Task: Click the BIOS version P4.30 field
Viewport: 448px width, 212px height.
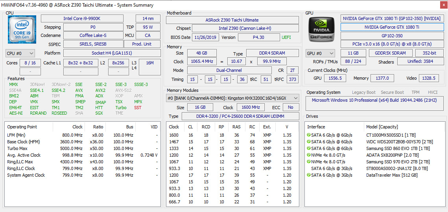Action: pos(259,37)
